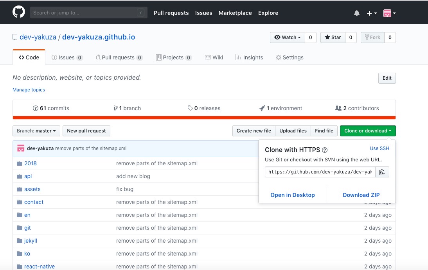Open 'add new blog' commit message

[x=133, y=176]
